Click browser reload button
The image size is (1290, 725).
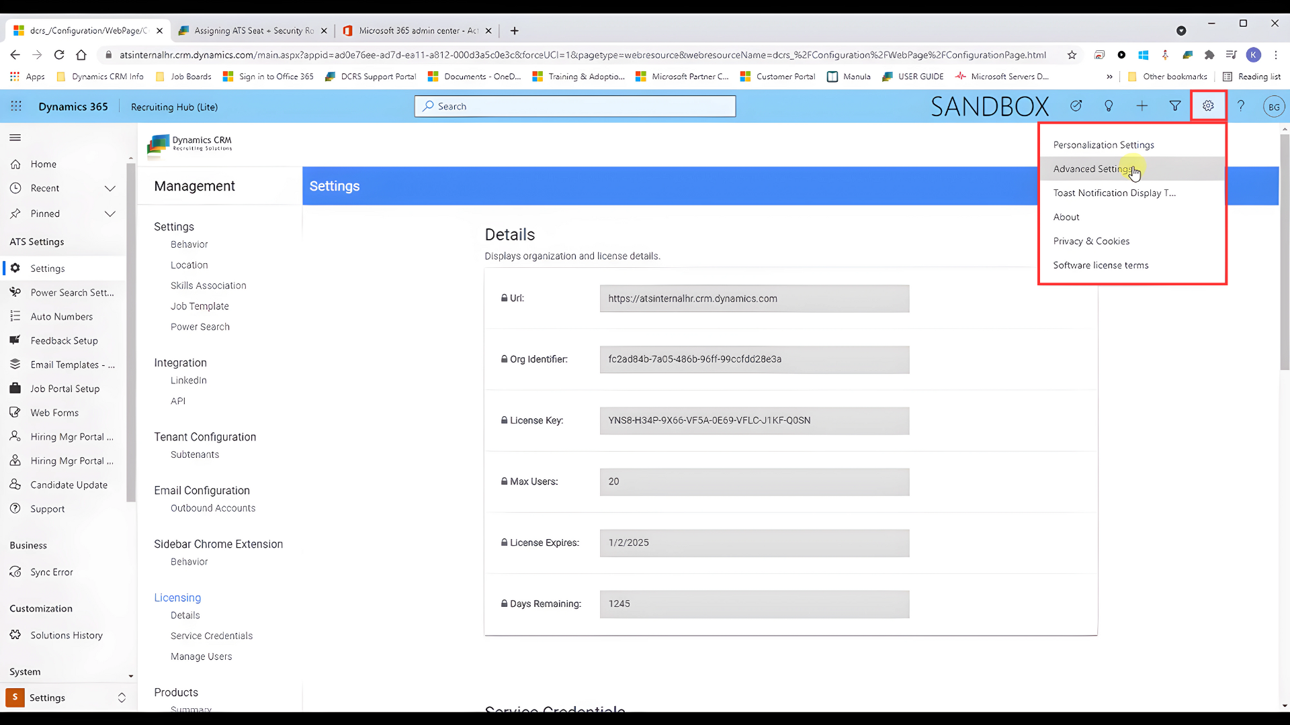click(x=59, y=55)
